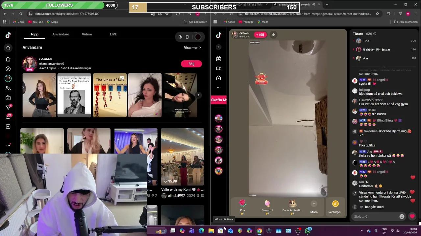
Task: Switch to the Videor tab
Action: [87, 34]
